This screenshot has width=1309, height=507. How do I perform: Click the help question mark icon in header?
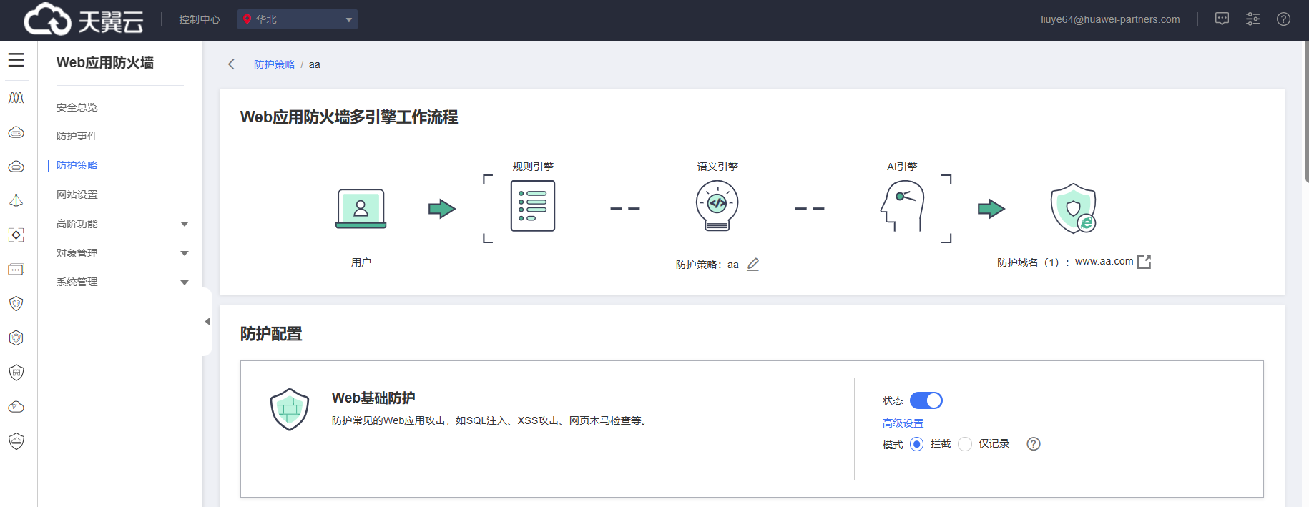[1283, 19]
